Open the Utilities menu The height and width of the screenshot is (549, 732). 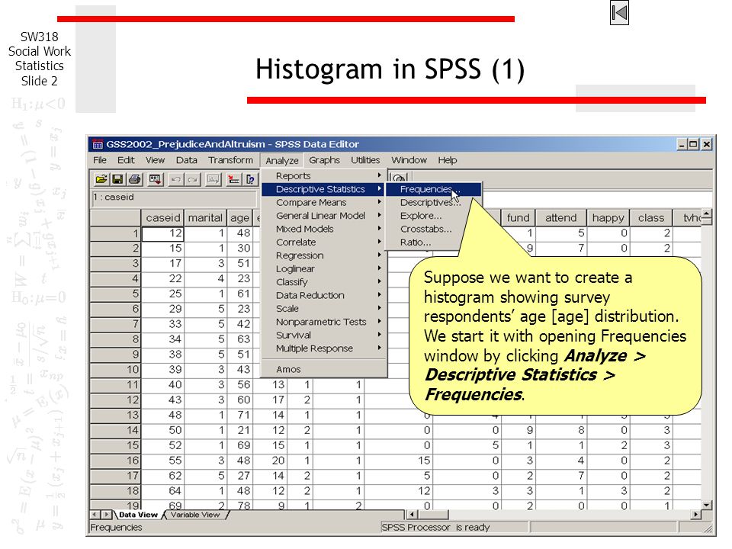click(365, 160)
